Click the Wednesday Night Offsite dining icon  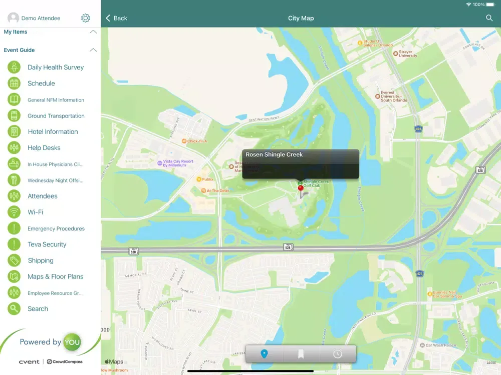[x=14, y=180]
